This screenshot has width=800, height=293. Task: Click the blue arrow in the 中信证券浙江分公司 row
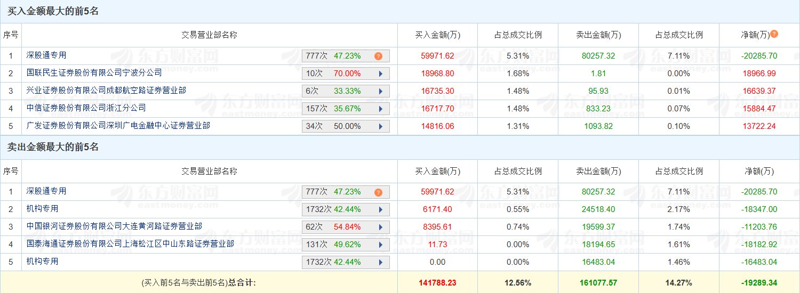(381, 109)
